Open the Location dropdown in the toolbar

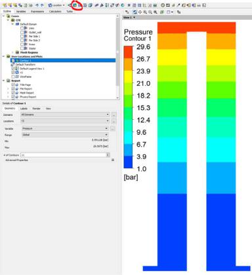56,5
